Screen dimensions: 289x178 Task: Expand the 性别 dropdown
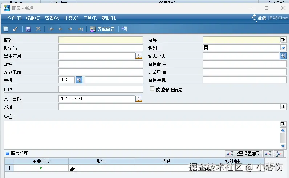click(x=283, y=48)
